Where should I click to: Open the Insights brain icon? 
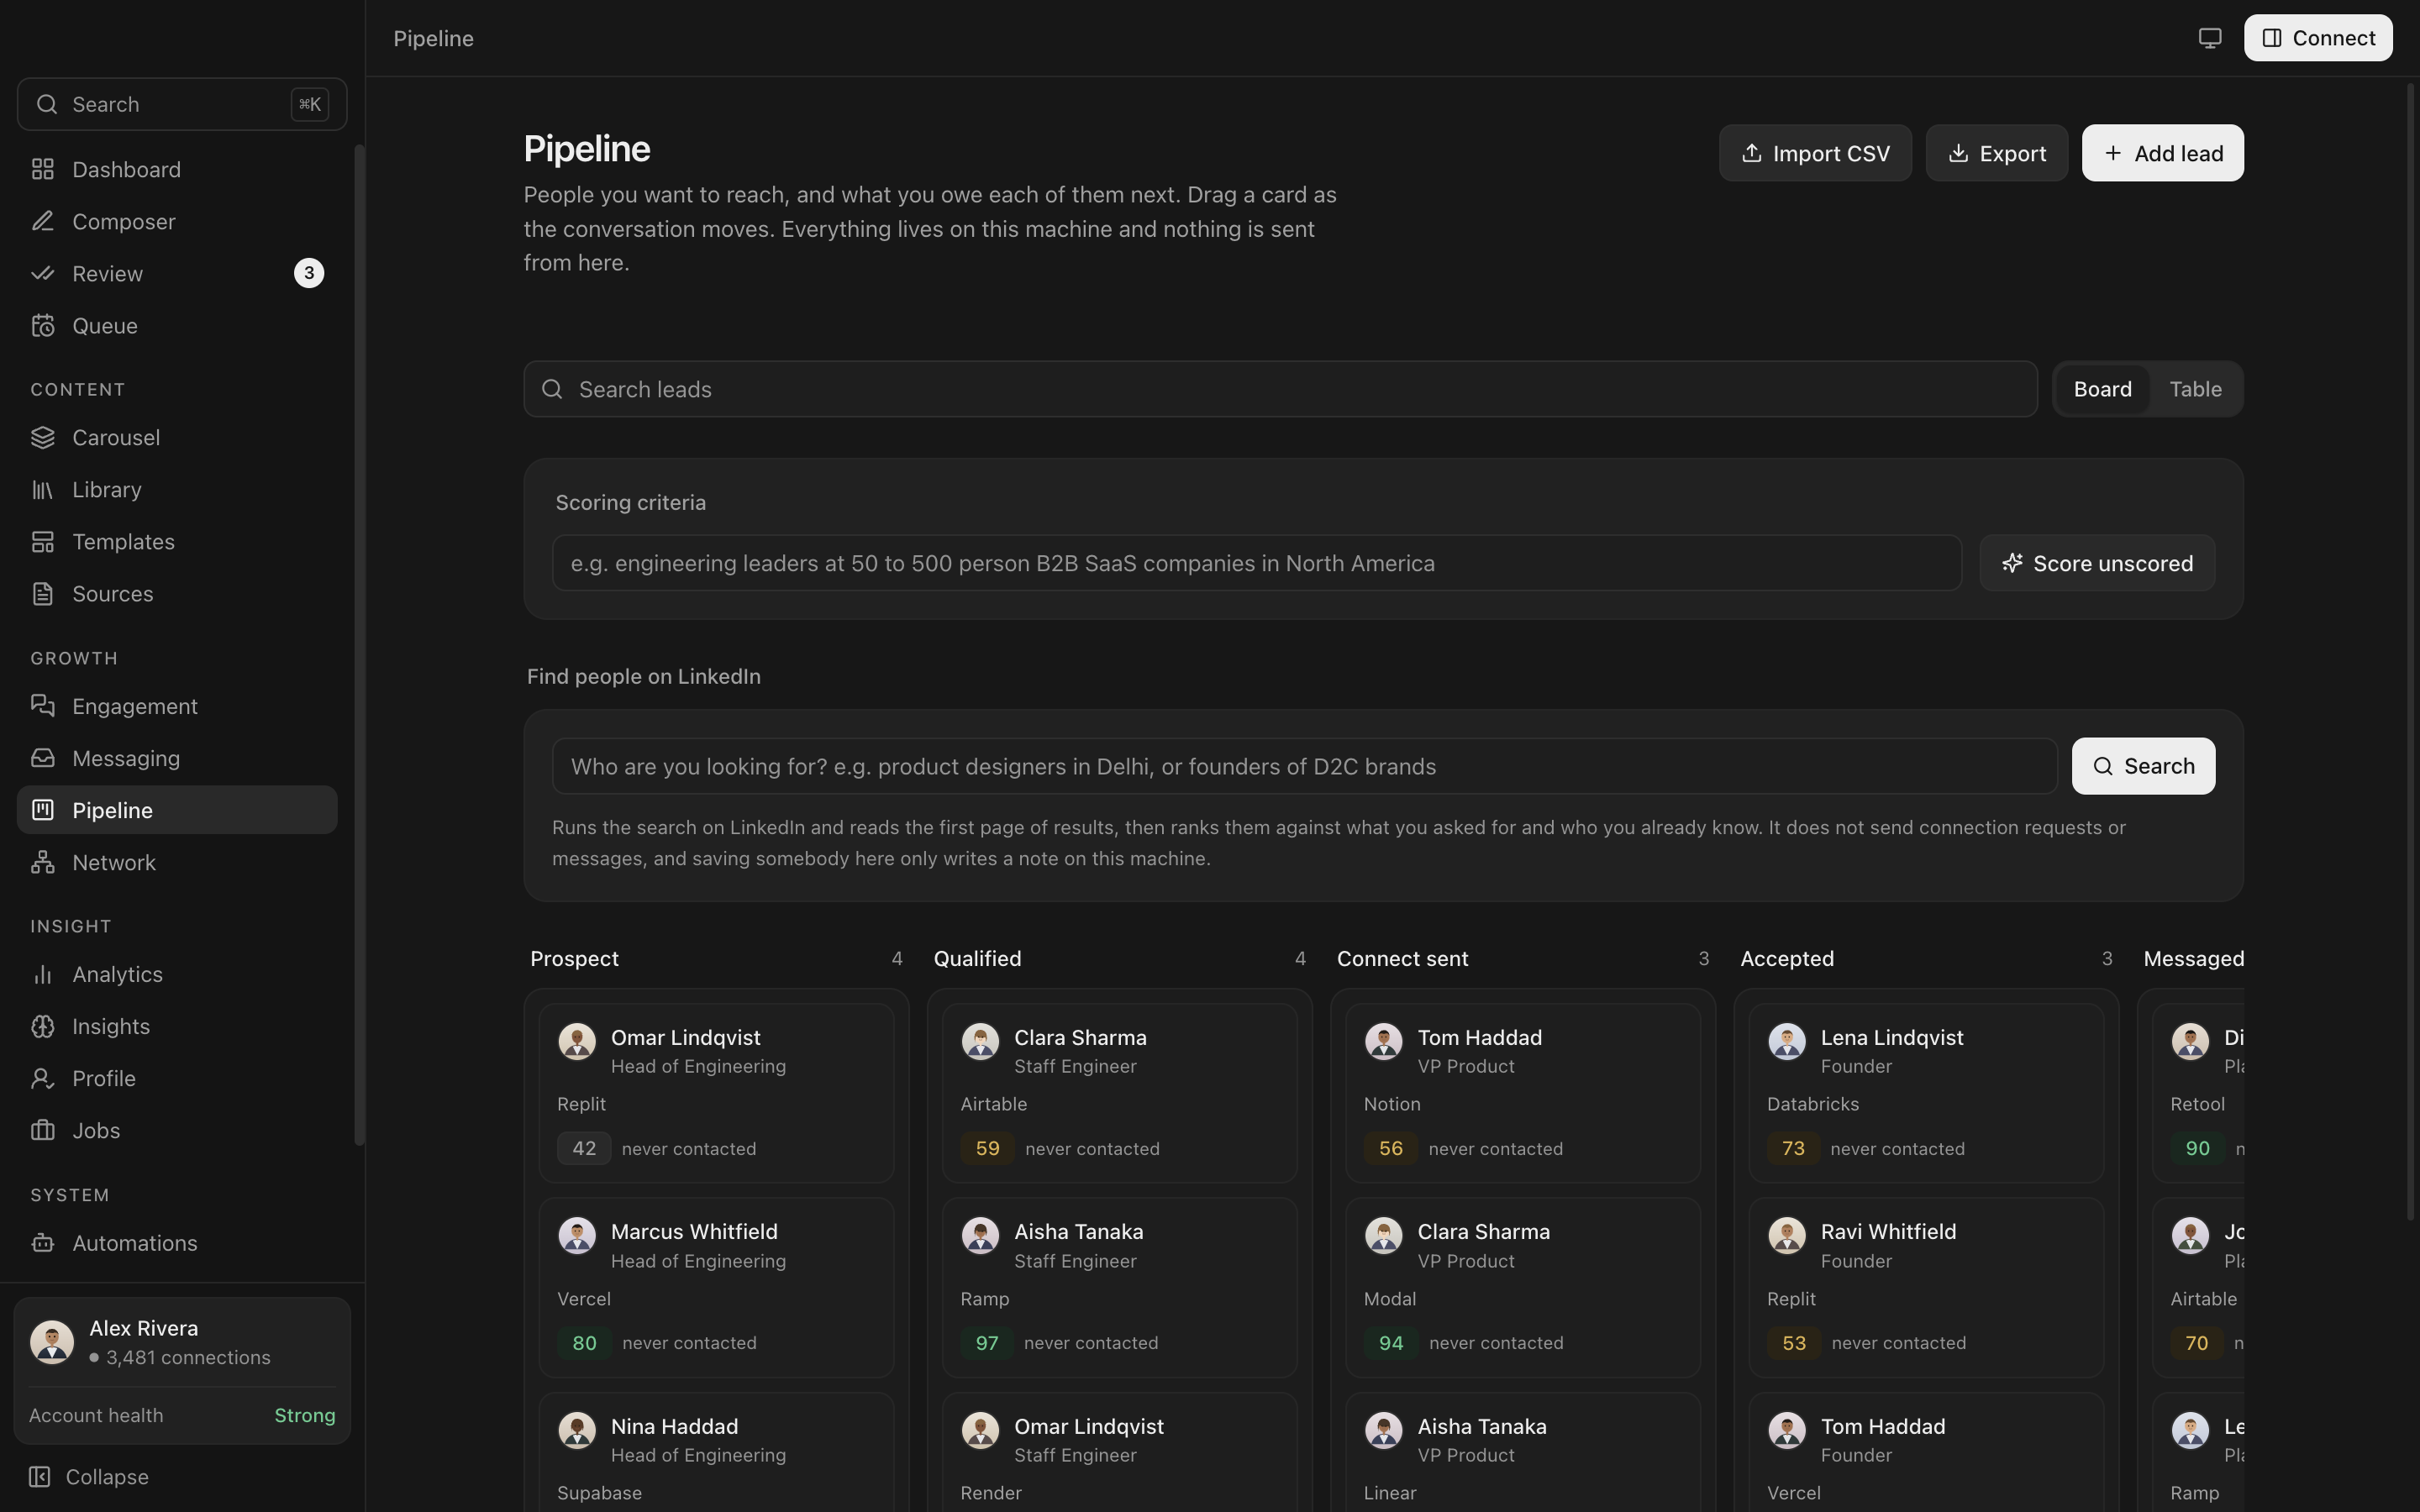pyautogui.click(x=42, y=1026)
